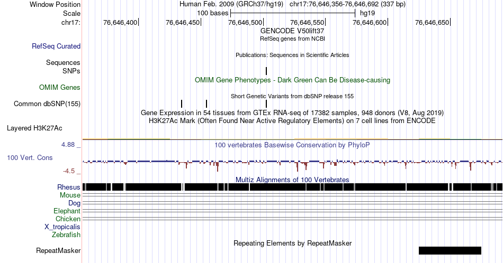503x263 pixels.
Task: Click the leftmost Common dbSNP variant marker
Action: 182,104
